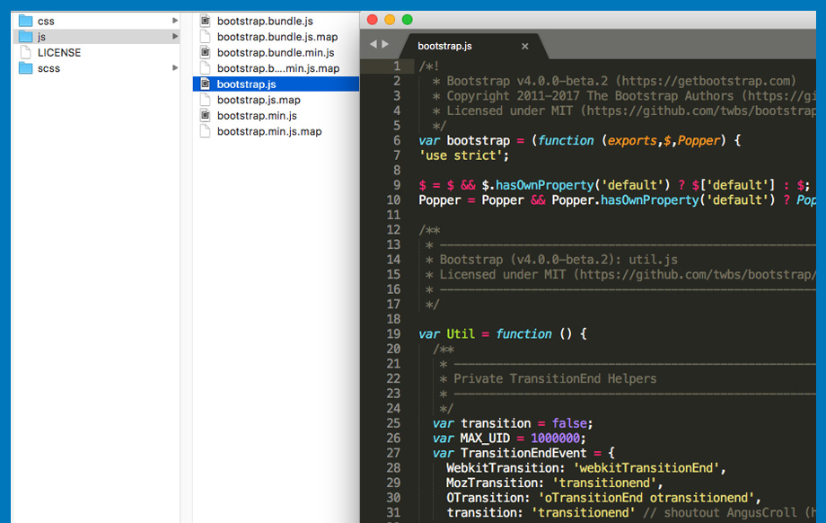This screenshot has width=826, height=523.
Task: Click the 1000000 value on MAX_UID line
Action: click(x=555, y=439)
